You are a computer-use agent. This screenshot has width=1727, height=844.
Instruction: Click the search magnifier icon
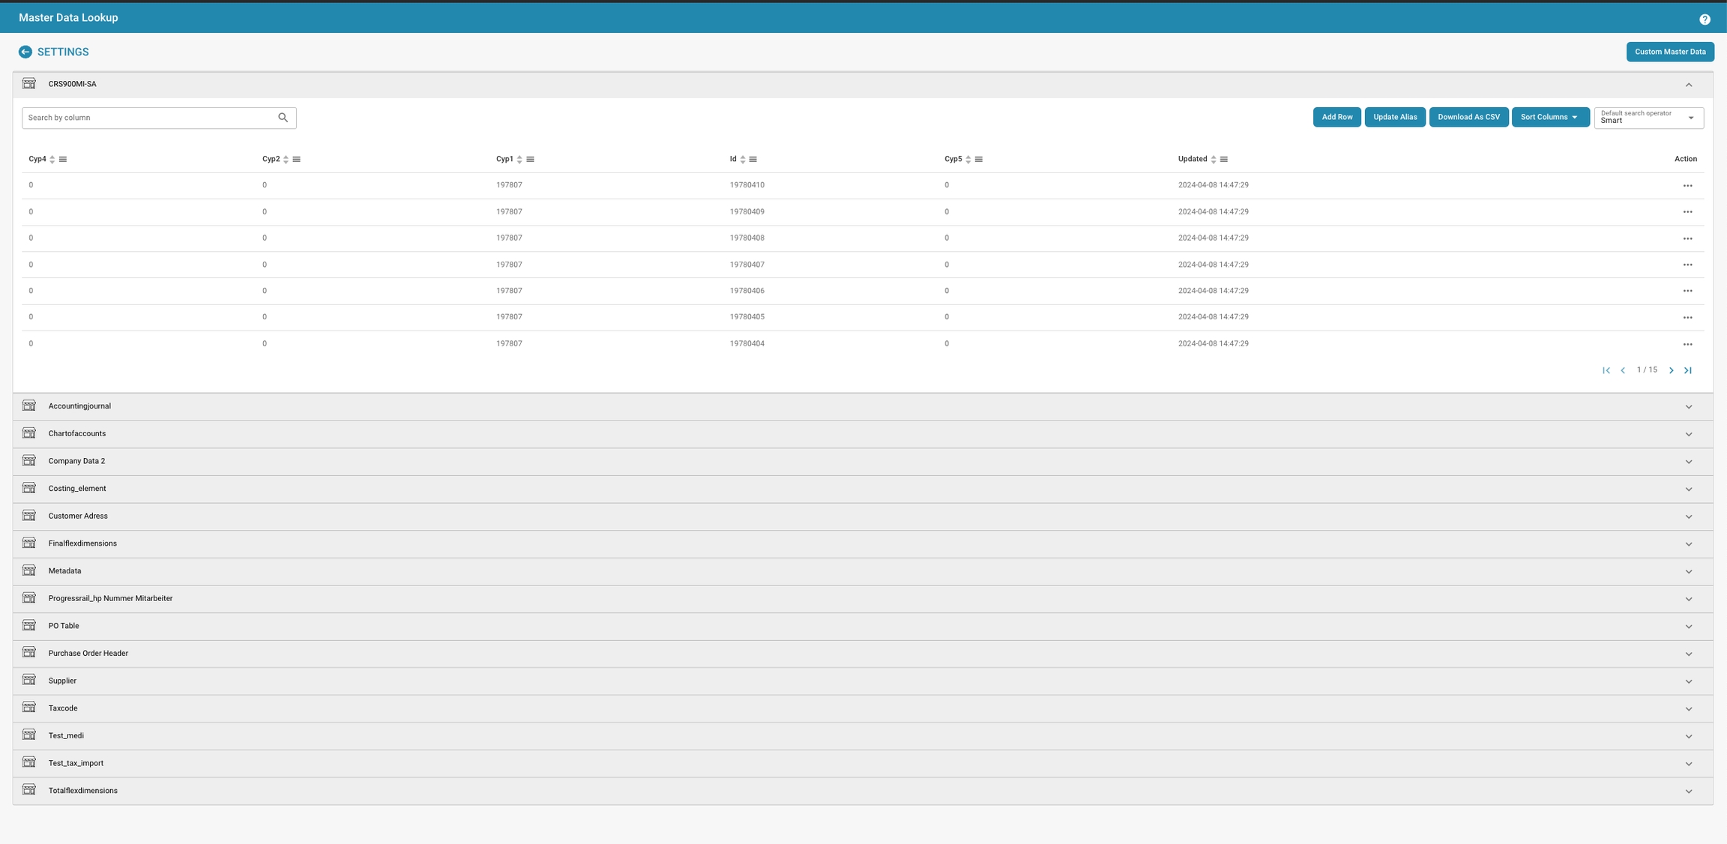[283, 118]
